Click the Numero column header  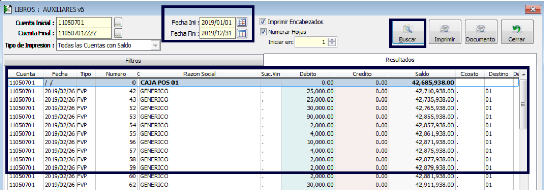point(116,74)
